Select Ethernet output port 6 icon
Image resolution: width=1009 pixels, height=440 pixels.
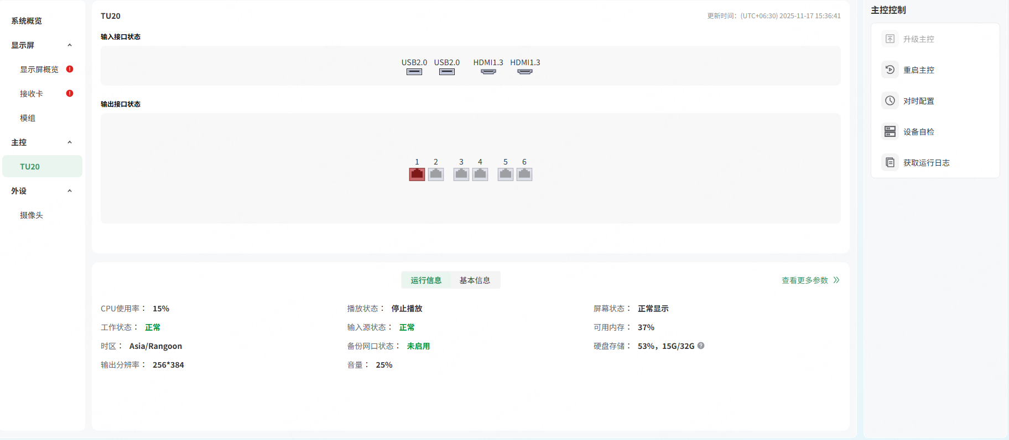coord(524,174)
